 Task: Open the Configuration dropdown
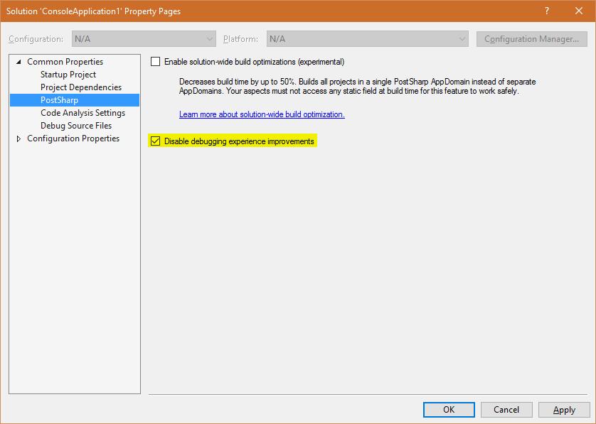pos(144,39)
